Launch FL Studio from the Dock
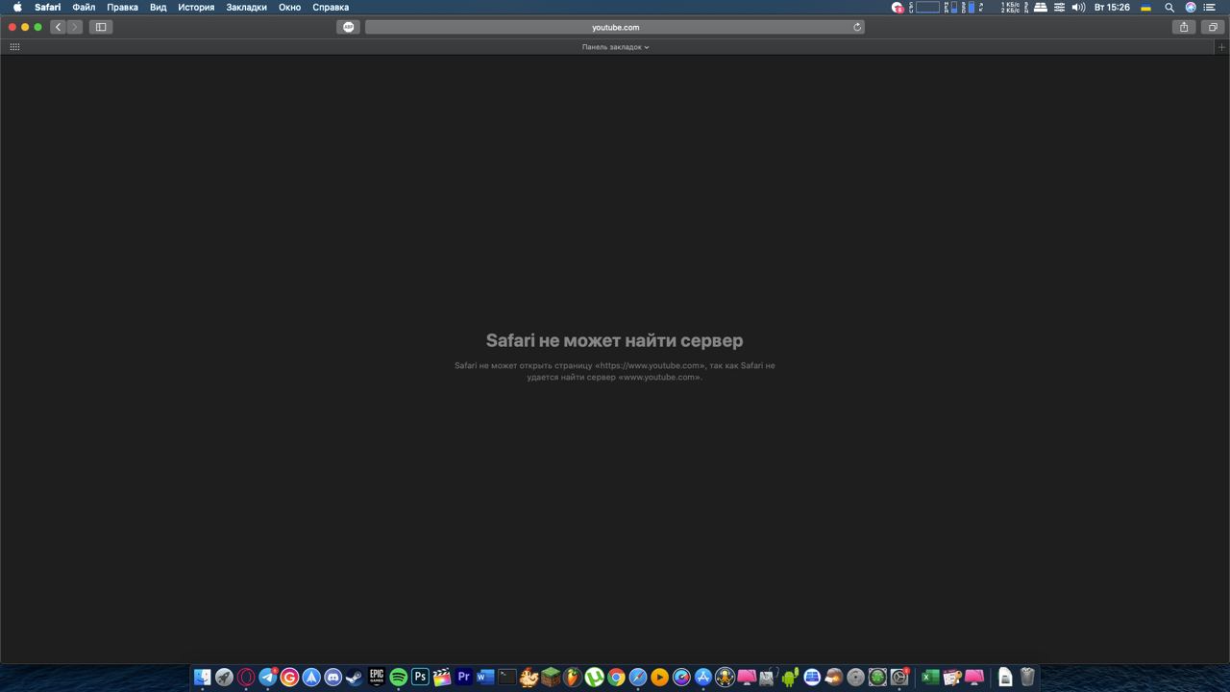The width and height of the screenshot is (1230, 692). 573,678
